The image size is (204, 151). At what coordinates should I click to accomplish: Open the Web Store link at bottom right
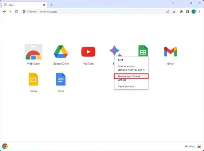190,146
